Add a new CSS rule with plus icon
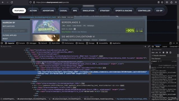179x101 pixels. pos(160,52)
